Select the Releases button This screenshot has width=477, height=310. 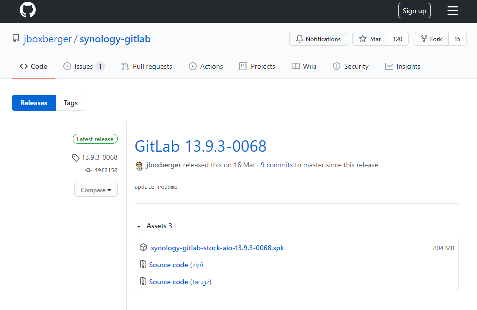click(x=34, y=103)
